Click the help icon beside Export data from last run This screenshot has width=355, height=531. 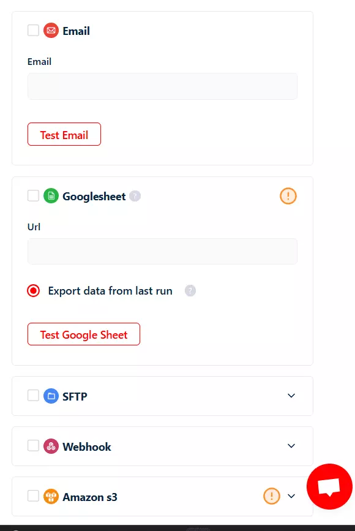190,290
